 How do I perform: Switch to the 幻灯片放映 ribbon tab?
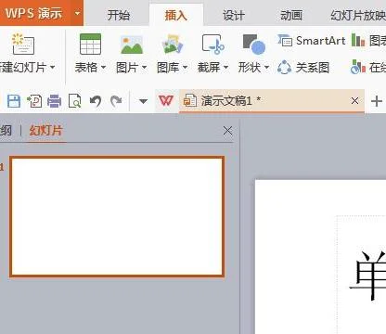pyautogui.click(x=358, y=15)
